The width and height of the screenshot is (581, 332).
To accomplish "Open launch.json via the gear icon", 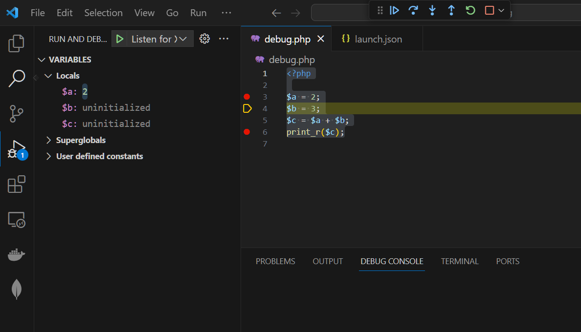I will coord(204,39).
